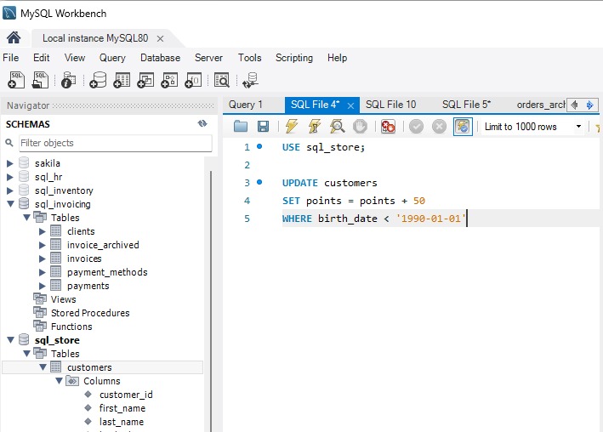
Task: Expand the invoices table node
Action: 43,259
